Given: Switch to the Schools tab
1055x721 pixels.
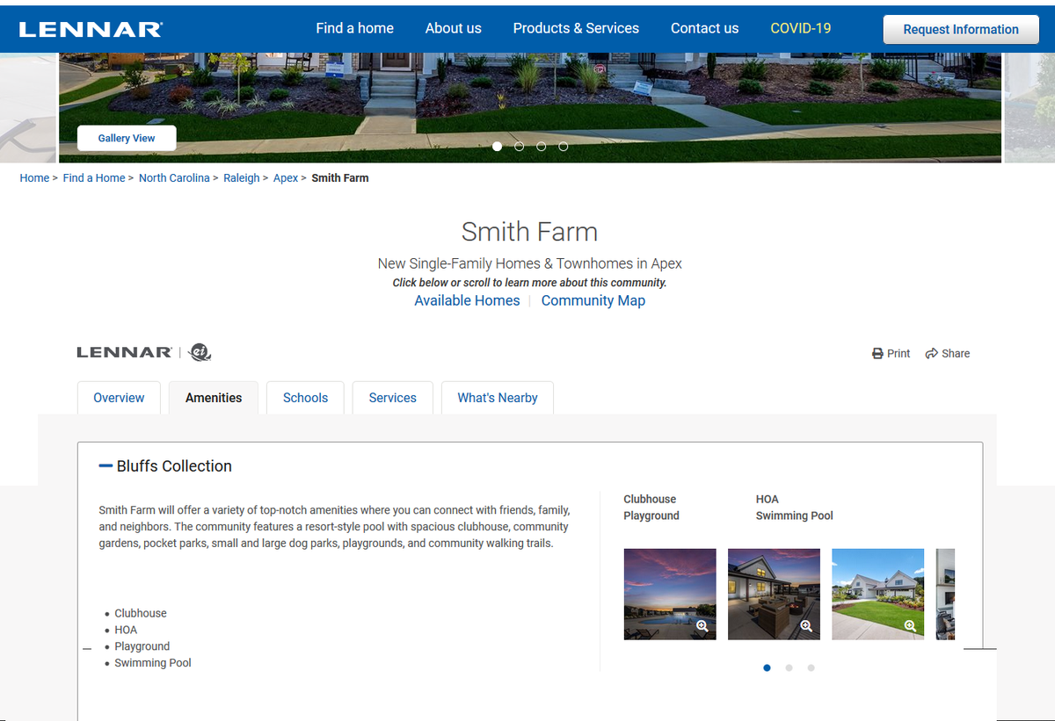Looking at the screenshot, I should click(x=305, y=398).
